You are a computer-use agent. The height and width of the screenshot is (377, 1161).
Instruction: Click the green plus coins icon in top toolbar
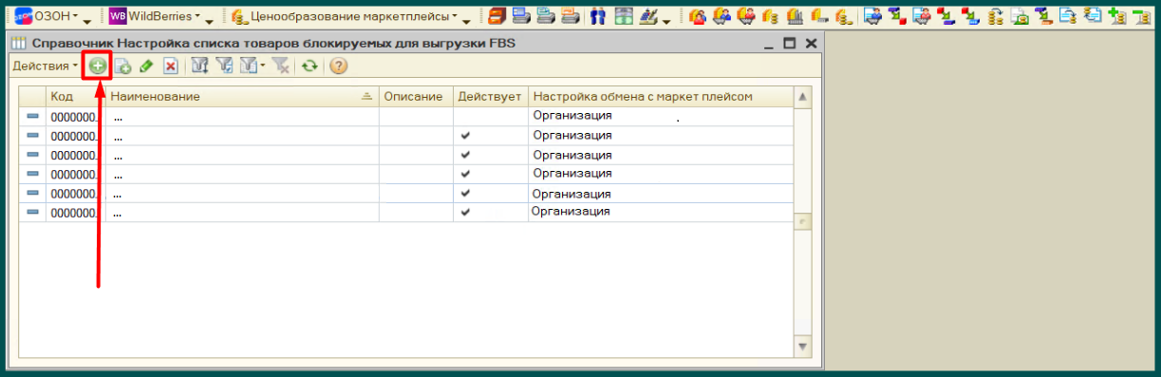click(1116, 16)
